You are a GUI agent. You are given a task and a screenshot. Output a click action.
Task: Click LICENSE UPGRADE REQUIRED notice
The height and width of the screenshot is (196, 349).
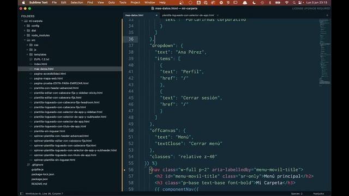point(311,9)
